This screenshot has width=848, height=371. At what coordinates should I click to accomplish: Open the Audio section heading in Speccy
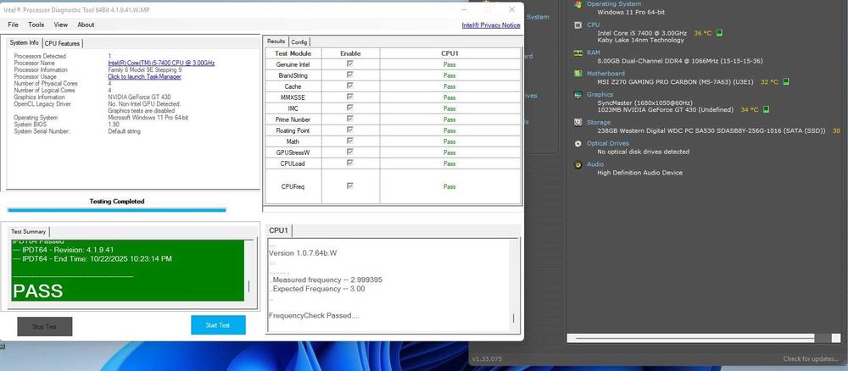[595, 164]
